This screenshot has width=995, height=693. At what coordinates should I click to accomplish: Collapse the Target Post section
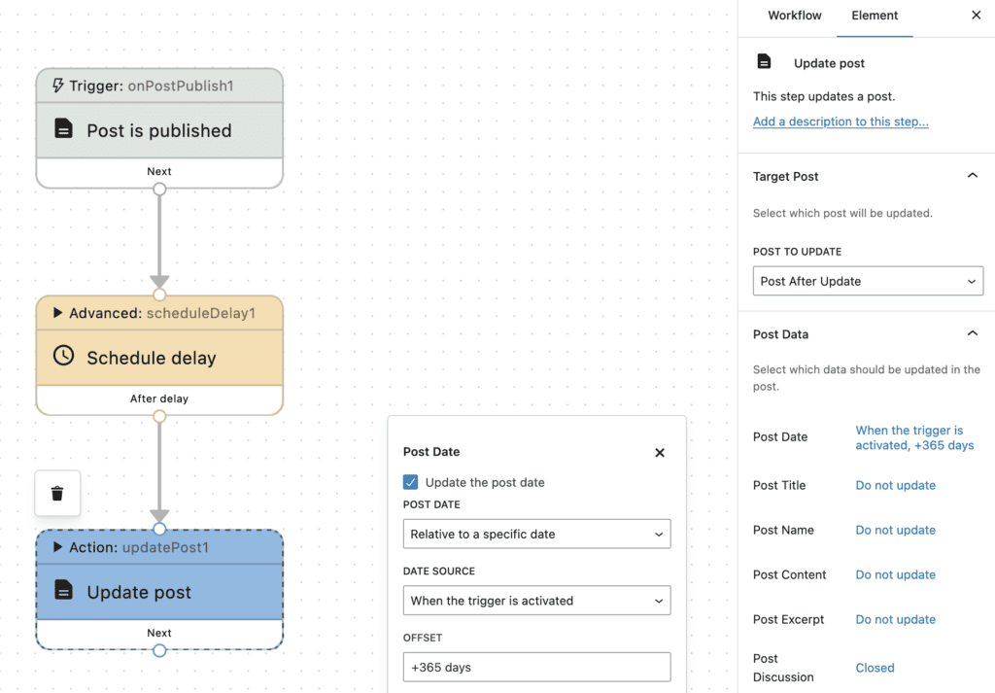point(972,176)
